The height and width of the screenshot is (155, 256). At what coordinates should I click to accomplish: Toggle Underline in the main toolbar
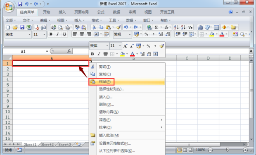(64, 34)
